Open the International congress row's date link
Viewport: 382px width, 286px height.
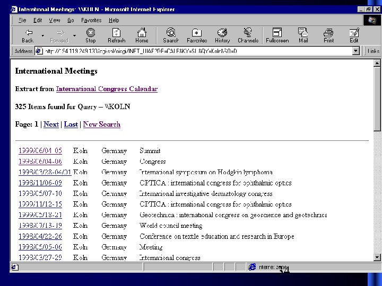pos(40,257)
